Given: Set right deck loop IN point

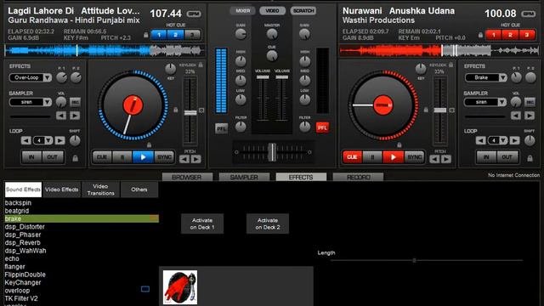Looking at the screenshot, I should 486,157.
